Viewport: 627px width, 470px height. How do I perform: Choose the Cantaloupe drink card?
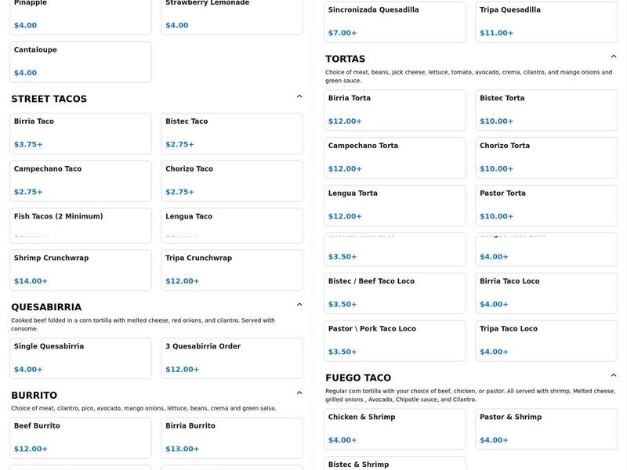(80, 61)
